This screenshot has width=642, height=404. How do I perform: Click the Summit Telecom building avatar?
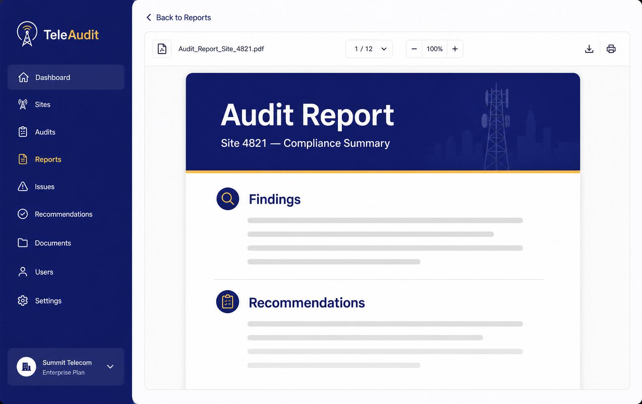click(26, 367)
